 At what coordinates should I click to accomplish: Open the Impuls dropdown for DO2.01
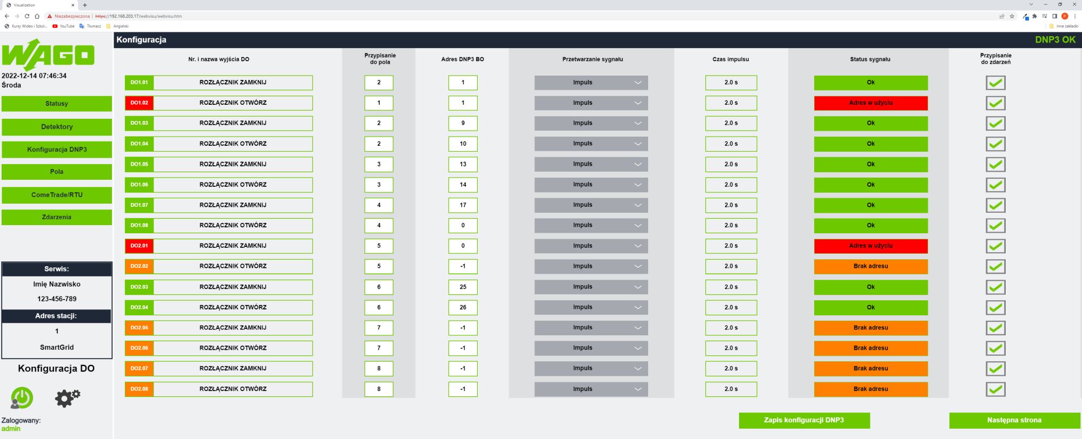coord(591,246)
